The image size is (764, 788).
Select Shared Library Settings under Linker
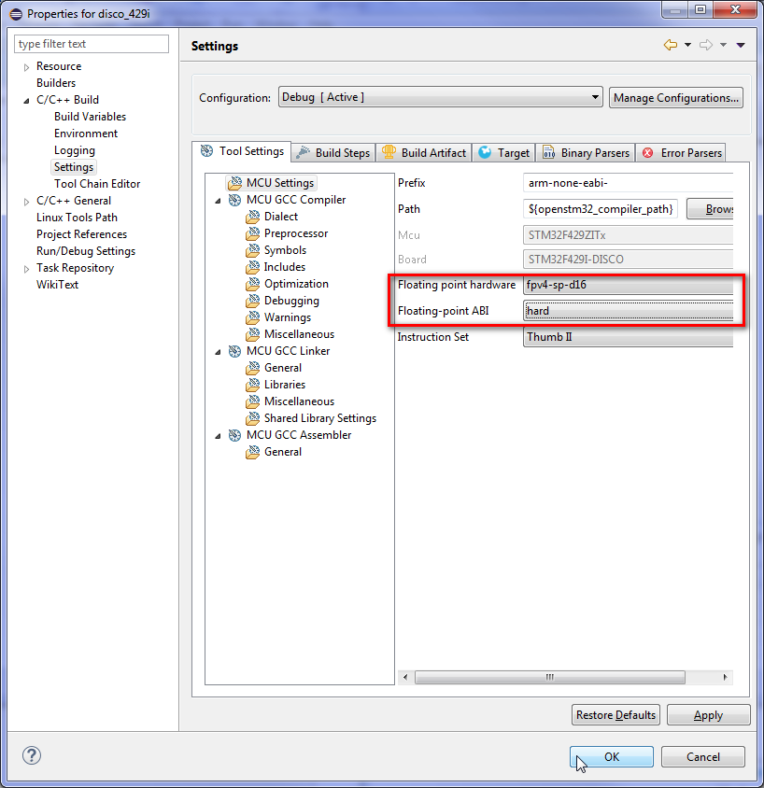coord(319,418)
